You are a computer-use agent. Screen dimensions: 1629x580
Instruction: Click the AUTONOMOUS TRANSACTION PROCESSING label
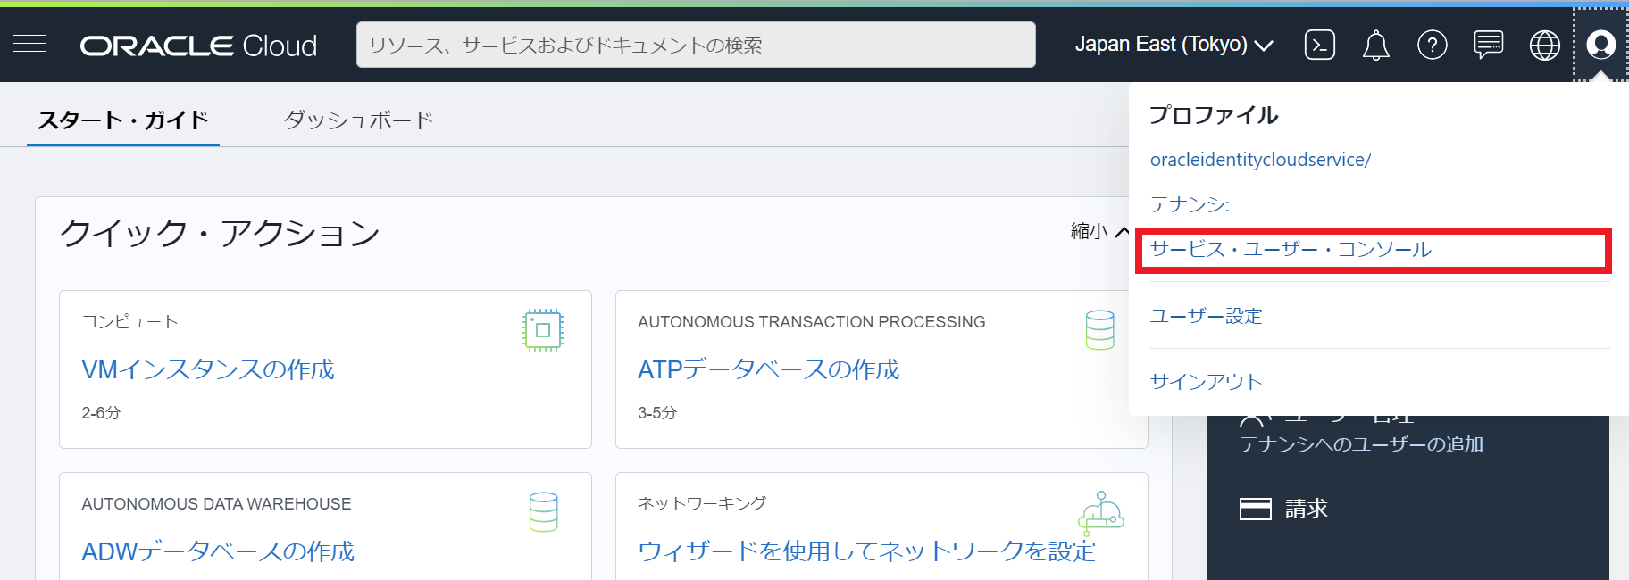[812, 321]
